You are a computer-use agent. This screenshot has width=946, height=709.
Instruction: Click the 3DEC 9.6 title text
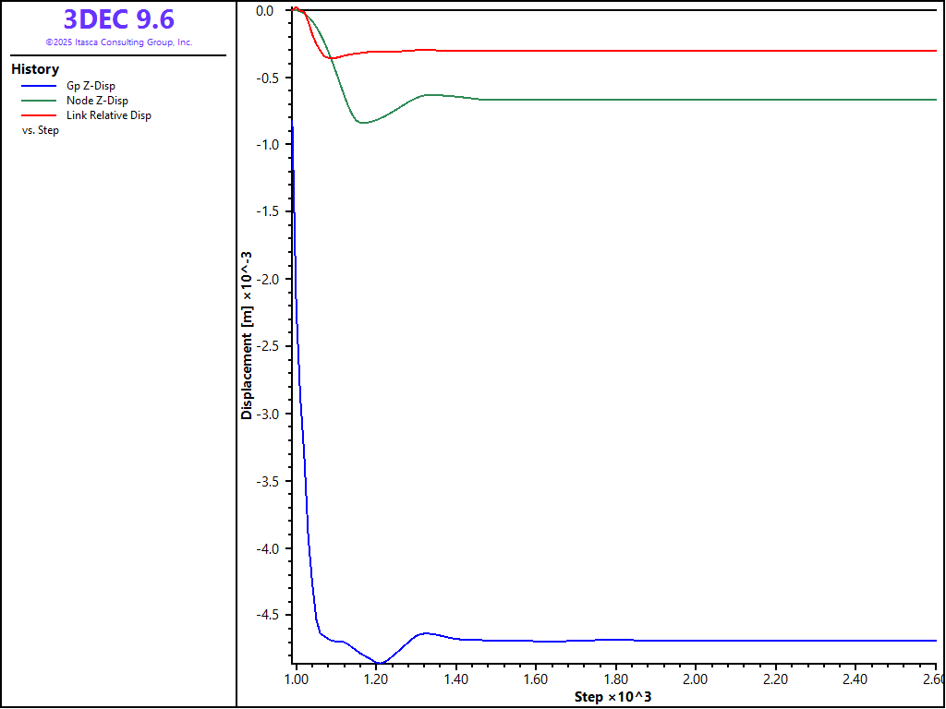tap(118, 19)
